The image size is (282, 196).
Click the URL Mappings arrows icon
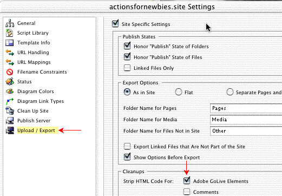pyautogui.click(x=10, y=62)
